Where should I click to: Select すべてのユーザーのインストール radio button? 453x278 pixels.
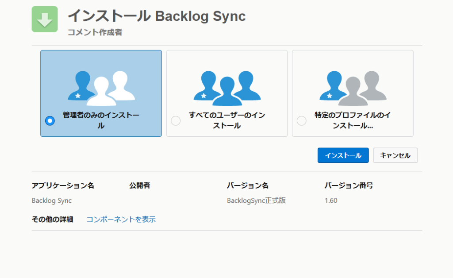pyautogui.click(x=176, y=120)
